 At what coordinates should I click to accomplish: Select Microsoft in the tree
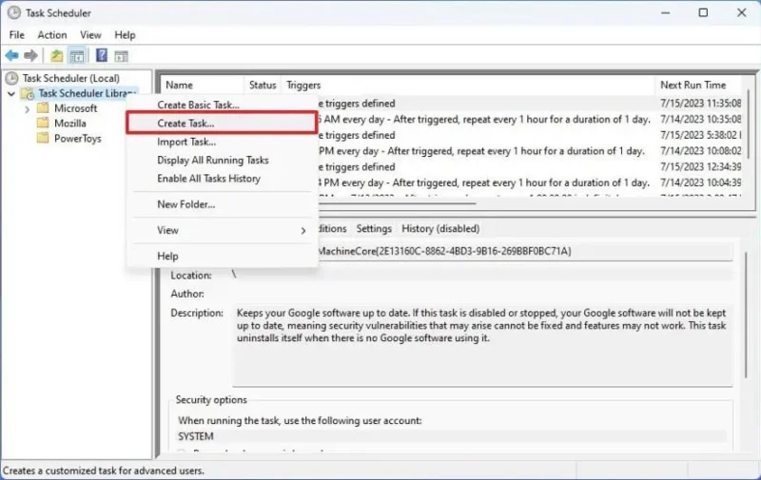point(76,108)
